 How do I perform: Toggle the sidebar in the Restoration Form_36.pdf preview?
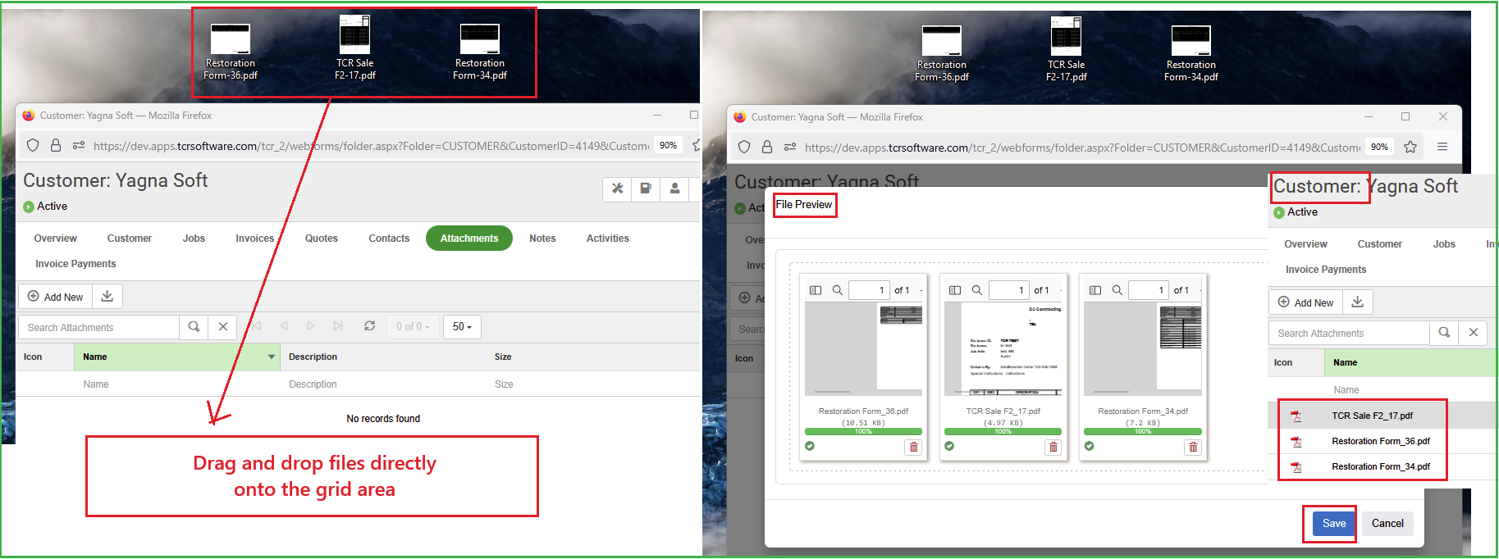coord(816,290)
